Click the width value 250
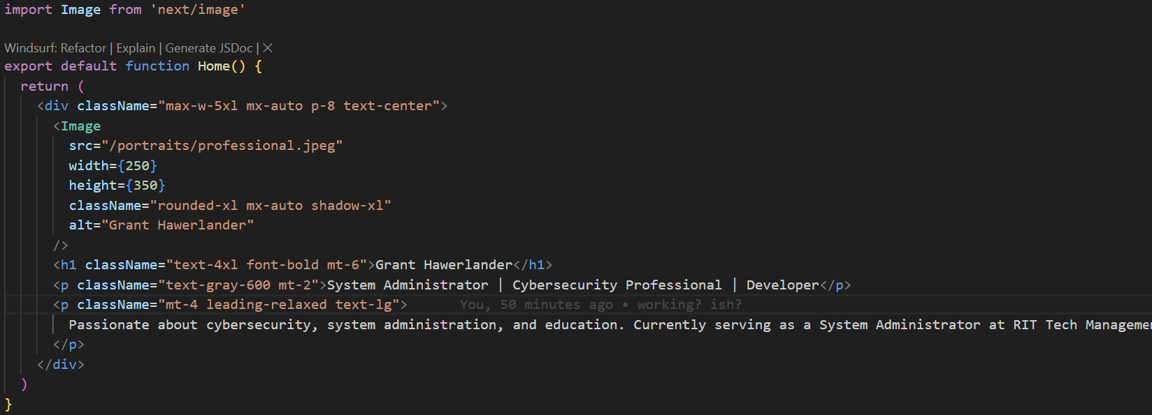The width and height of the screenshot is (1152, 415). coord(138,166)
